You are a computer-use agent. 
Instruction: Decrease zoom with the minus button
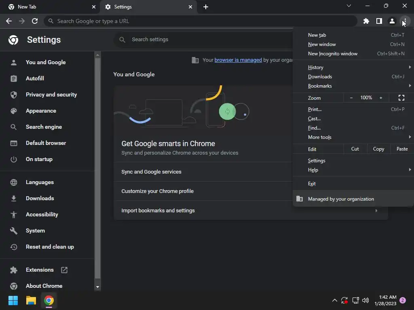point(351,98)
